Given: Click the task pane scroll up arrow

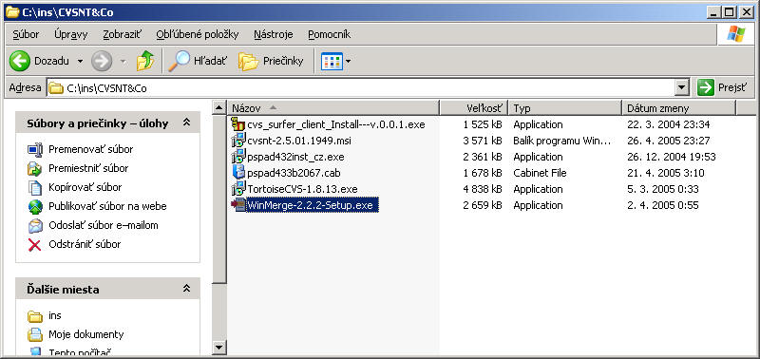Looking at the screenshot, I should [x=219, y=108].
